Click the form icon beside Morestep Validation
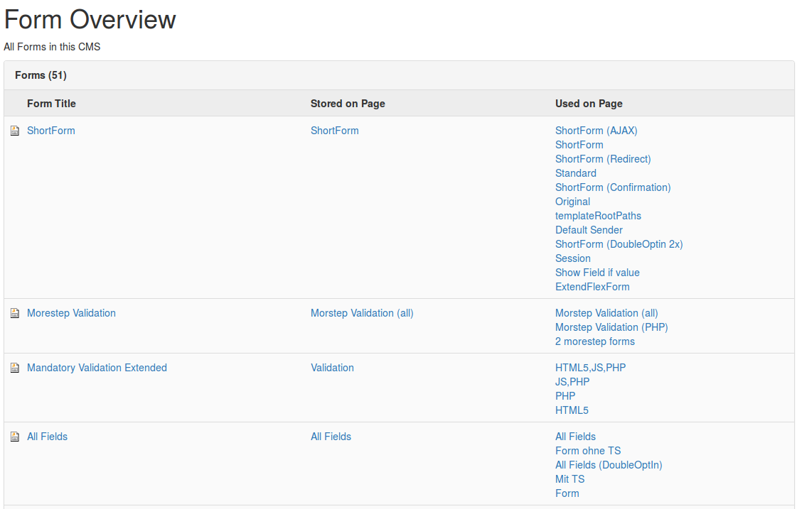797x509 pixels. tap(15, 313)
